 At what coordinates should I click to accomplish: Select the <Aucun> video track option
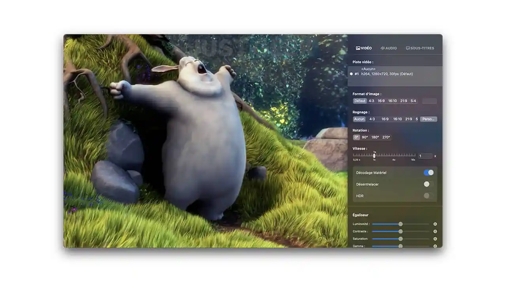click(368, 69)
